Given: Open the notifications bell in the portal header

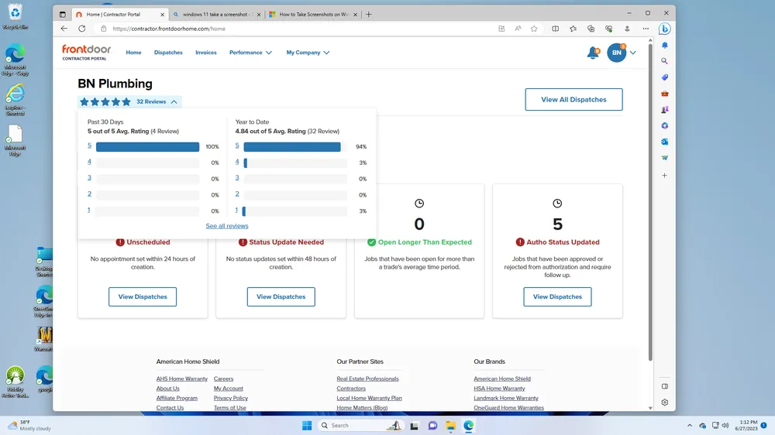Looking at the screenshot, I should 593,53.
